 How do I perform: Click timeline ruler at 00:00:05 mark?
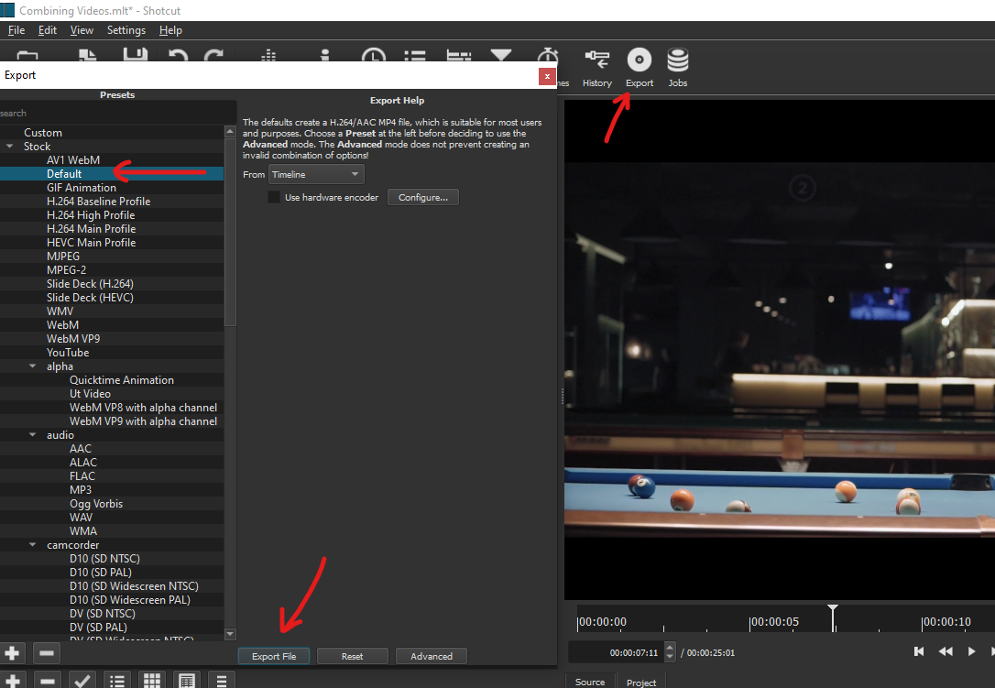773,622
